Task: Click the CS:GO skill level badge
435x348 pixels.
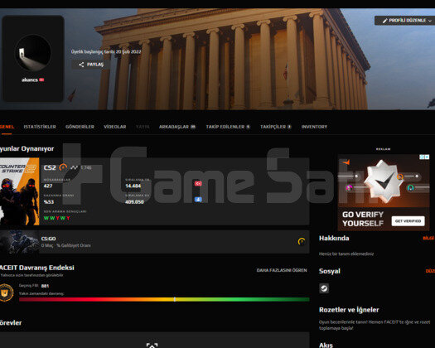Action: 302,241
